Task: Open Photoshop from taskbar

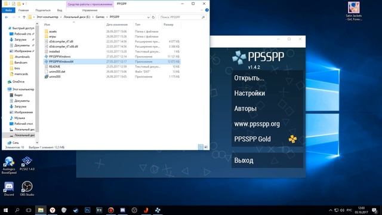Action: pyautogui.click(x=88, y=210)
